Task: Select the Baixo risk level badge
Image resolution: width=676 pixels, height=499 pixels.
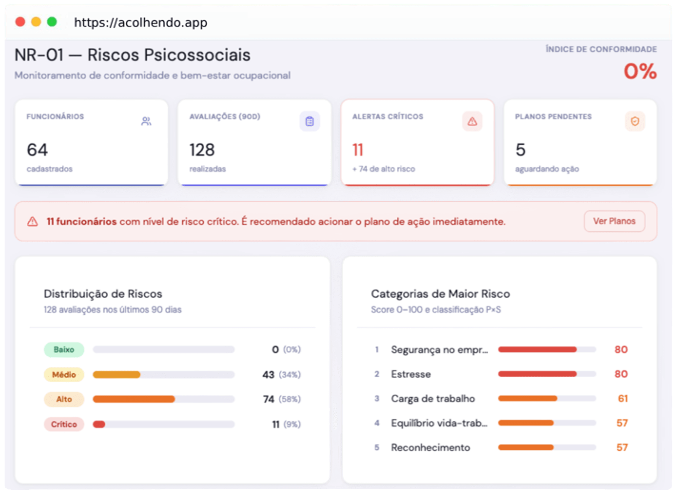Action: [64, 349]
